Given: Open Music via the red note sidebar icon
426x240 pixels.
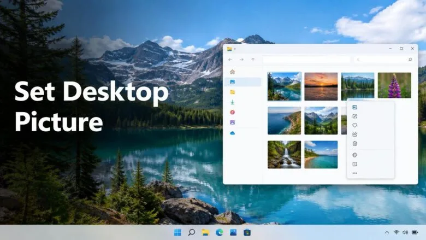Looking at the screenshot, I should pyautogui.click(x=232, y=112).
